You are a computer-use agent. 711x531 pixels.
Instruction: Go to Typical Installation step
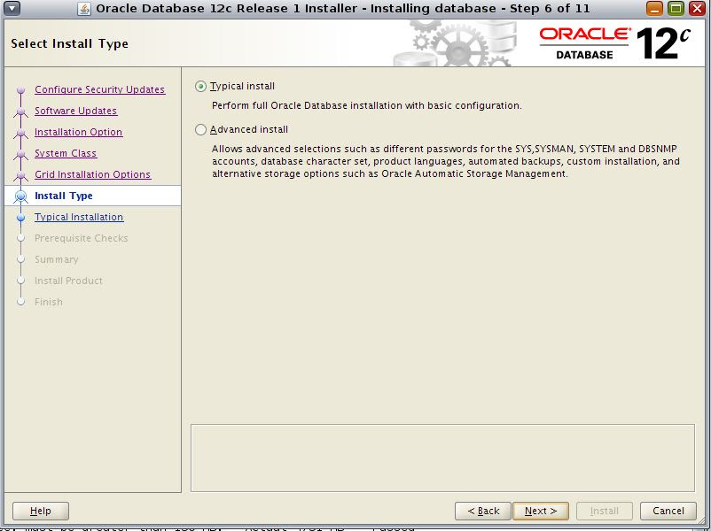pos(79,217)
